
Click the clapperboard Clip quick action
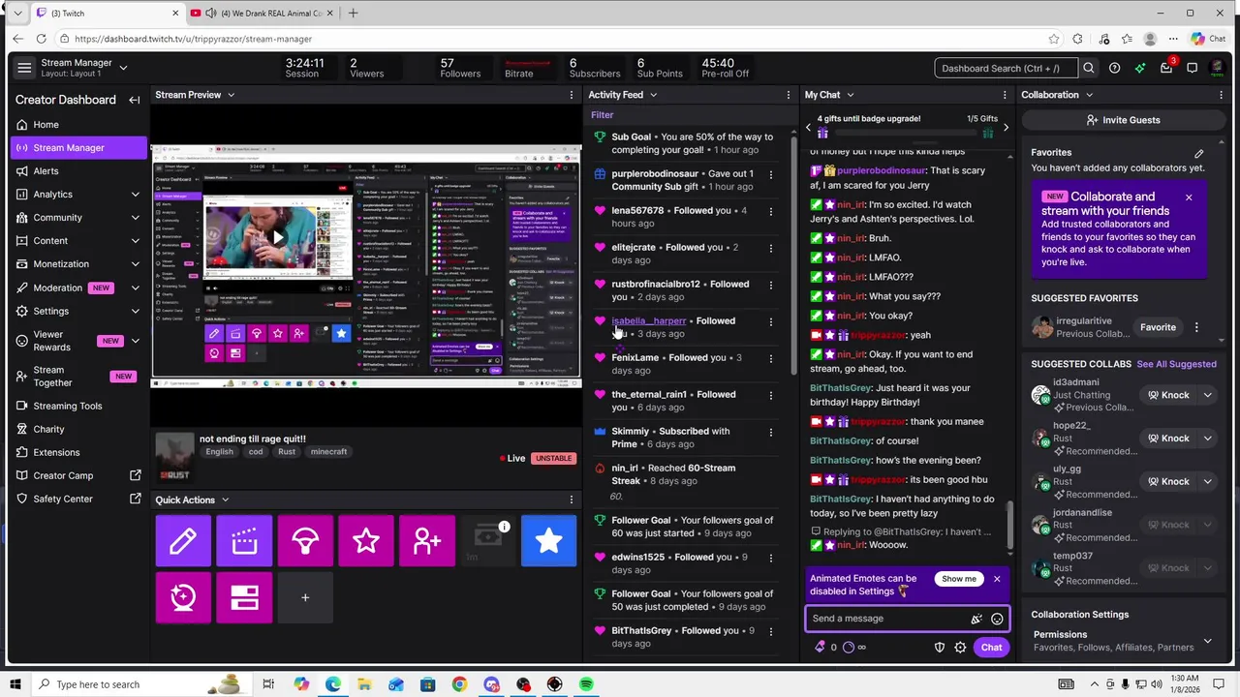click(x=244, y=541)
